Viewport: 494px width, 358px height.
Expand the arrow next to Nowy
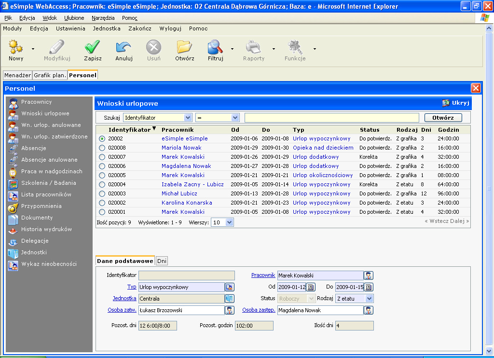coord(33,49)
